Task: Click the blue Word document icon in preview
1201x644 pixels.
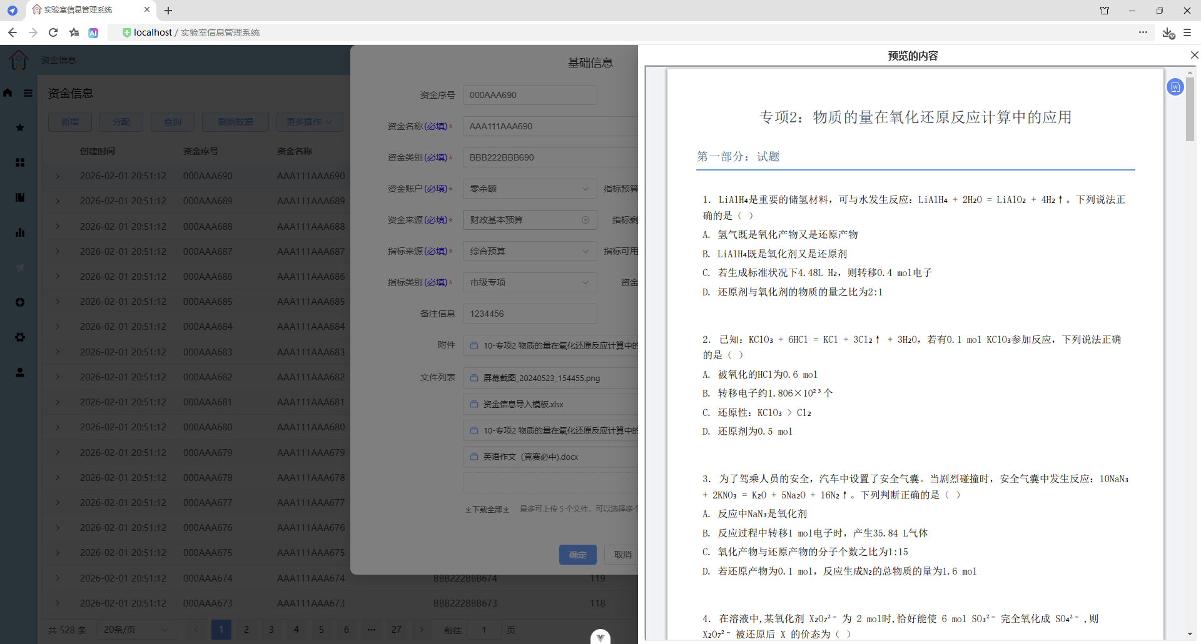Action: click(x=1175, y=87)
